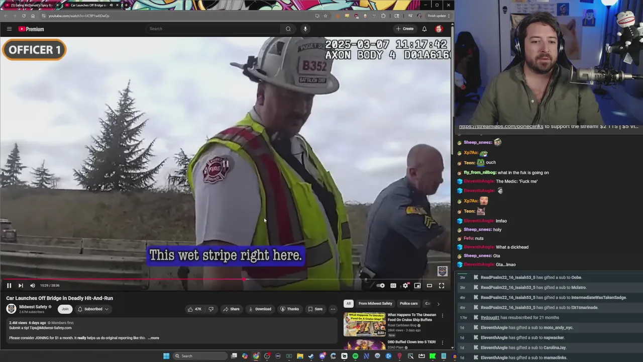Save the video to a playlist
The width and height of the screenshot is (643, 362).
tap(315, 309)
